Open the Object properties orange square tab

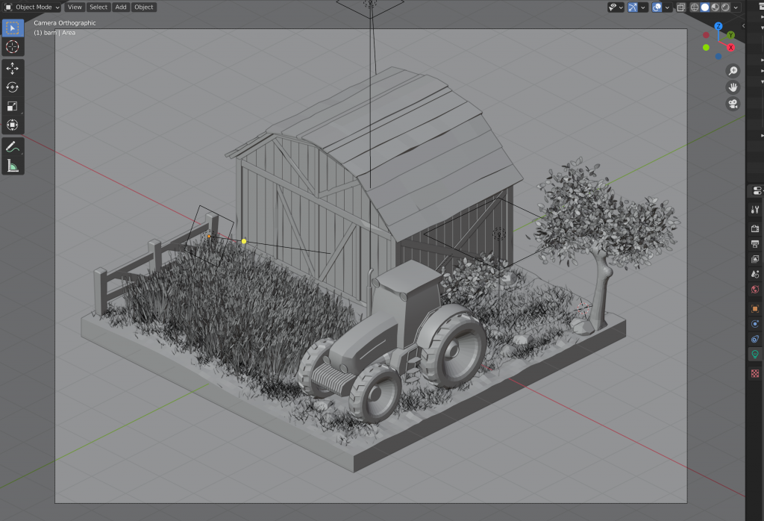coord(755,308)
